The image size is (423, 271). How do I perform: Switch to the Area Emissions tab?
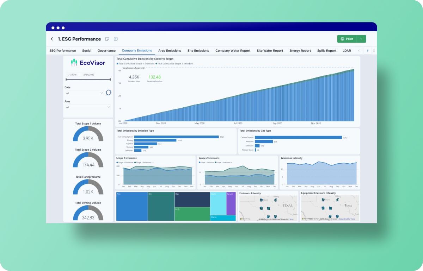[x=170, y=51]
